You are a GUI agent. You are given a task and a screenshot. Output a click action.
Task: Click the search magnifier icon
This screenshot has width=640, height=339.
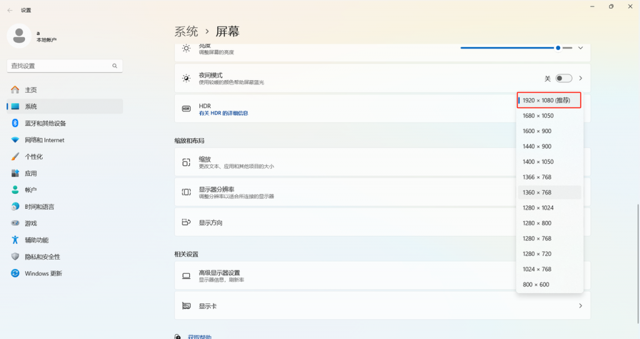115,66
